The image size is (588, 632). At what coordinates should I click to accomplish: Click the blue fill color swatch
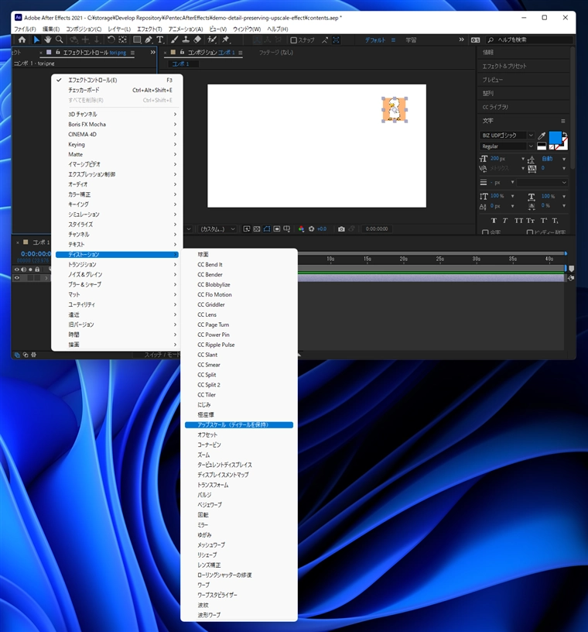click(x=555, y=138)
